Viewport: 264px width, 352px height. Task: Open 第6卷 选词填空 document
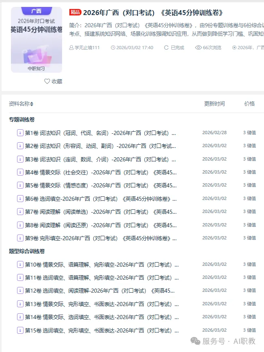(x=101, y=199)
